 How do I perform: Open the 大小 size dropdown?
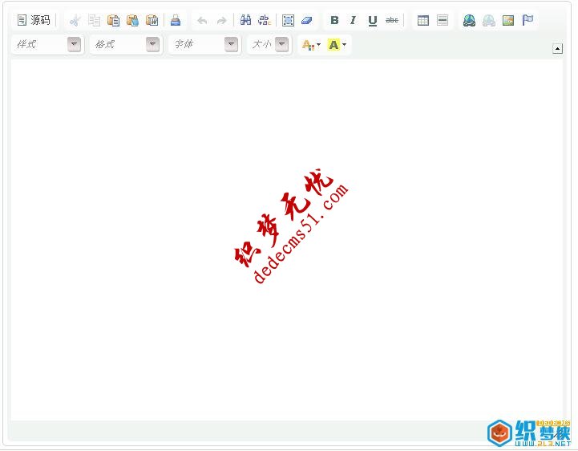tap(269, 45)
